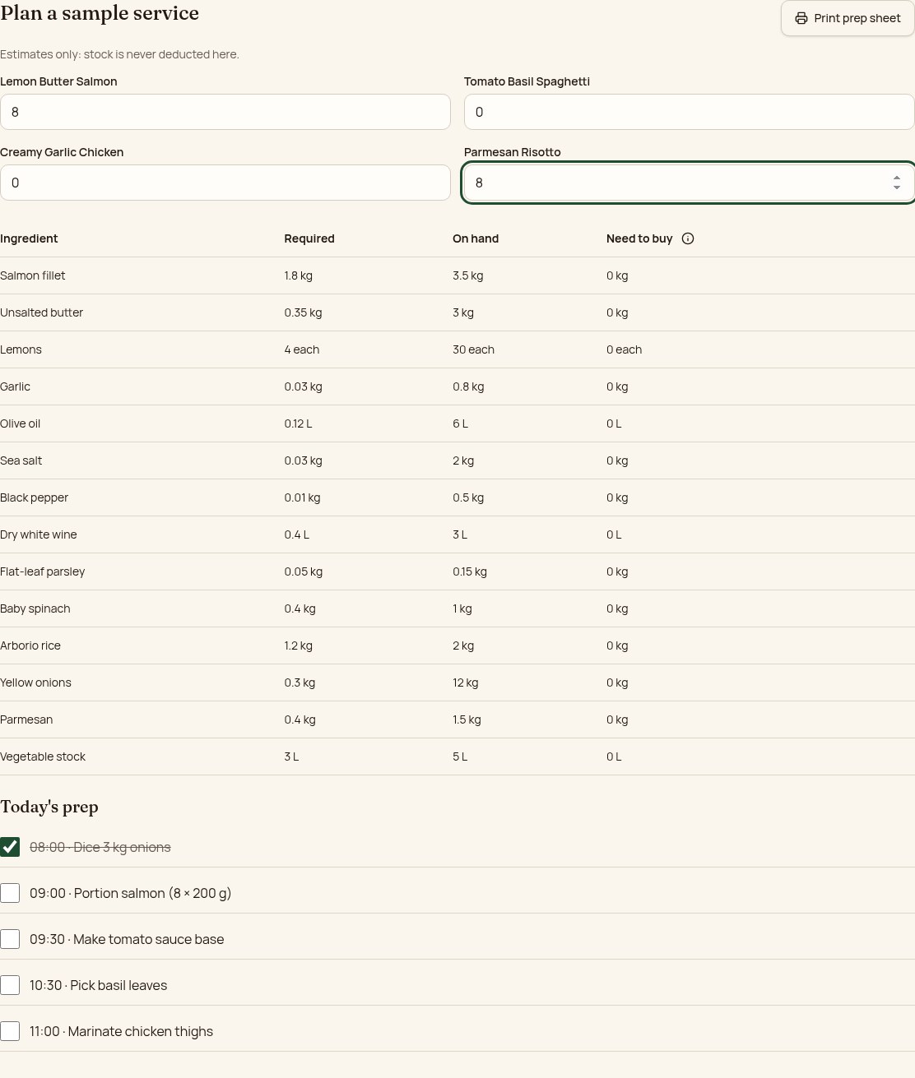Image resolution: width=915 pixels, height=1078 pixels.
Task: Select the Arborio rice ingredient name
Action: (x=30, y=645)
